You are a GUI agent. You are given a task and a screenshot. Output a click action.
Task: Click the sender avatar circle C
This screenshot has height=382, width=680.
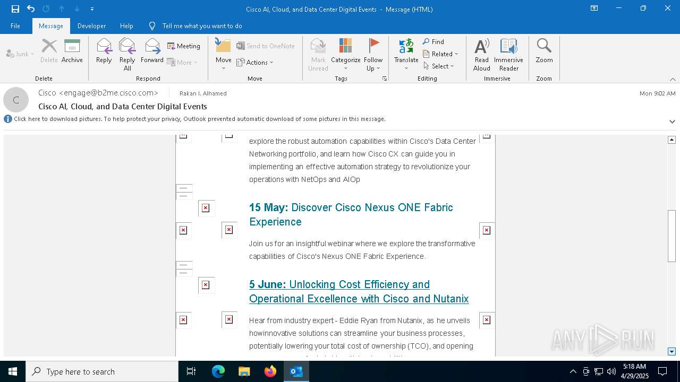tap(16, 100)
